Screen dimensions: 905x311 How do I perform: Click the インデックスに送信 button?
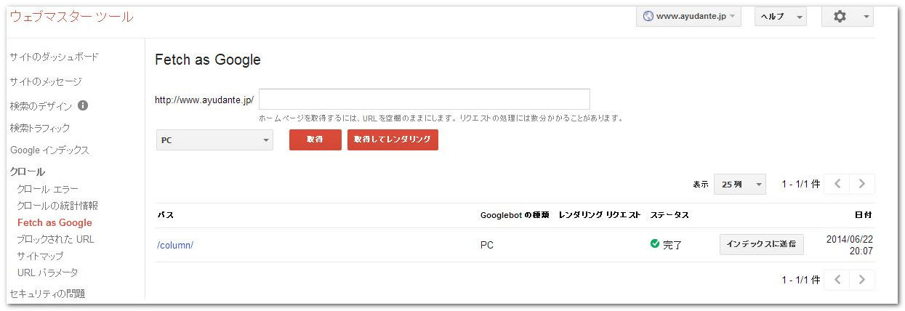761,244
